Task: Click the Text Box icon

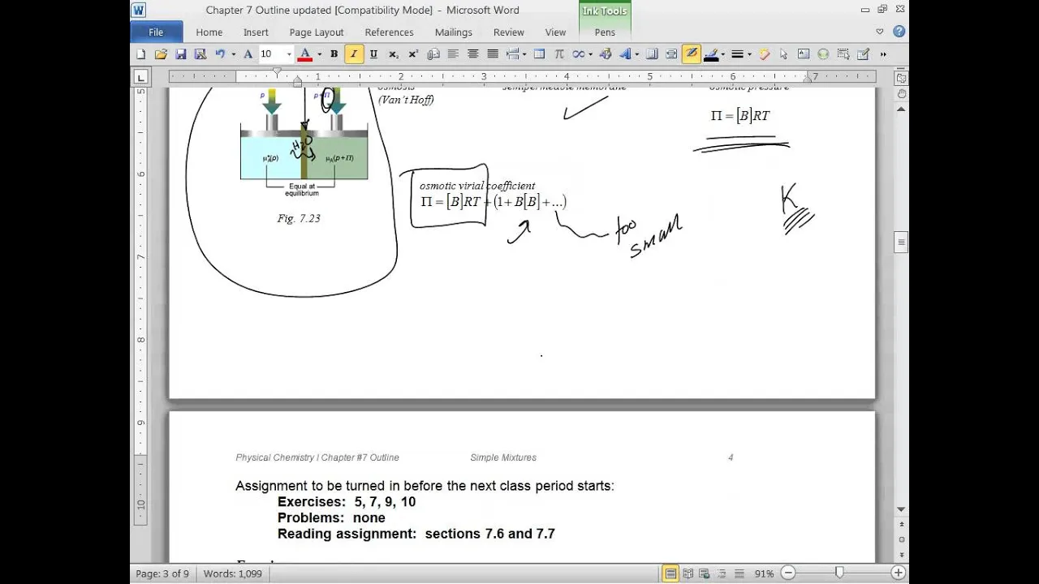Action: point(804,54)
